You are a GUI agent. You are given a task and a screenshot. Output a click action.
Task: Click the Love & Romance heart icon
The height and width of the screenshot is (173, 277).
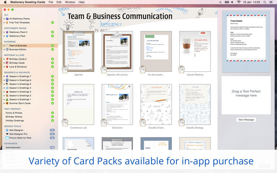click(x=7, y=67)
